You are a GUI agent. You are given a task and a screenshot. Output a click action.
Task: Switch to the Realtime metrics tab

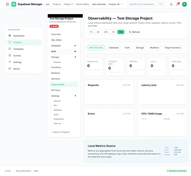click(154, 48)
